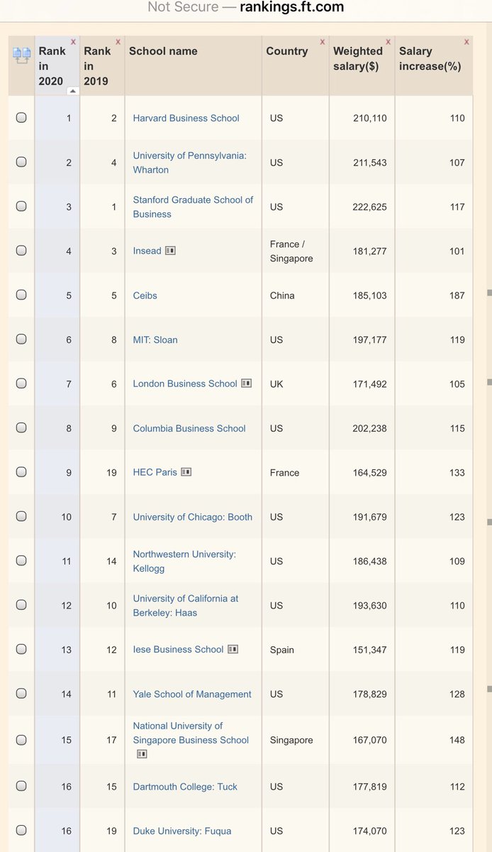Open University of Pennsylvania: Wharton link
This screenshot has height=852, width=492.
pos(190,163)
